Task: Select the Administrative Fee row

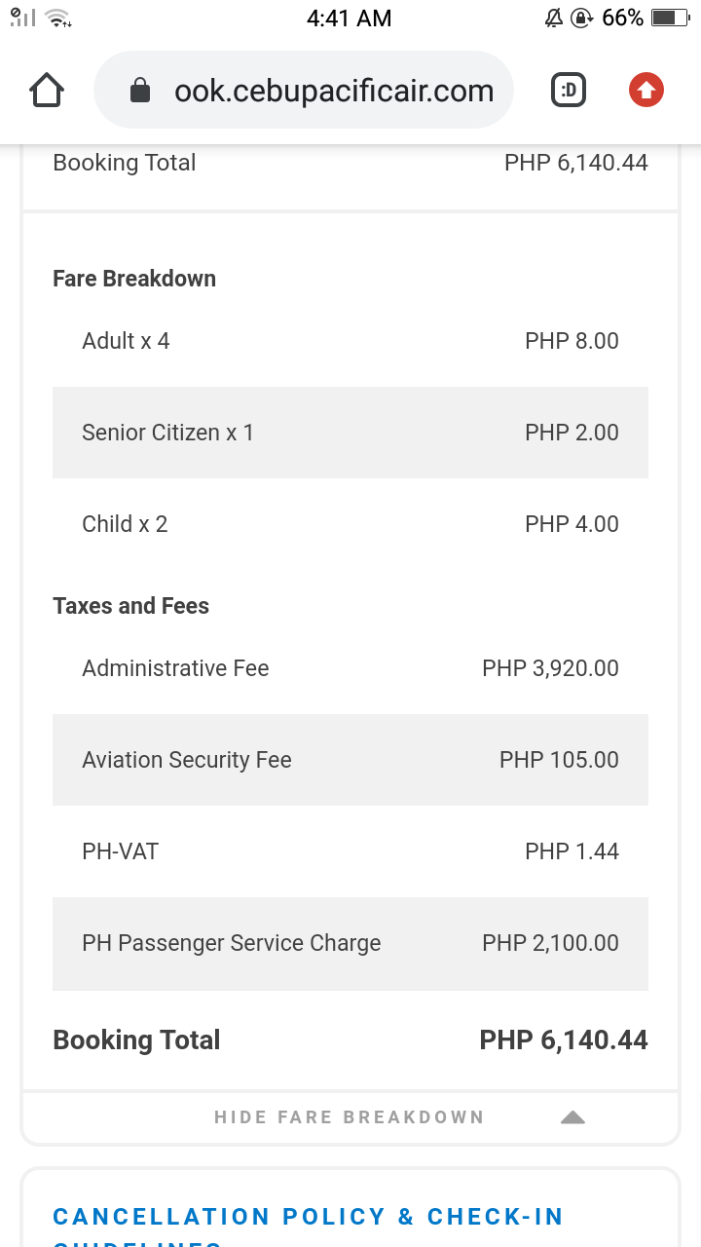Action: (350, 668)
